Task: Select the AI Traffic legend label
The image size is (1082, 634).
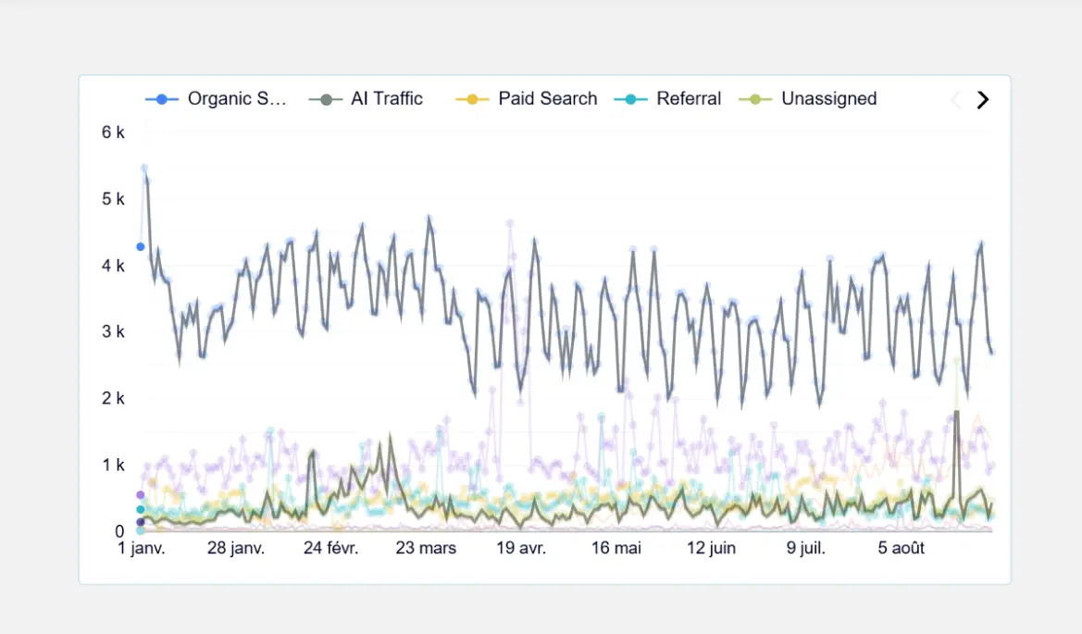Action: coord(385,98)
